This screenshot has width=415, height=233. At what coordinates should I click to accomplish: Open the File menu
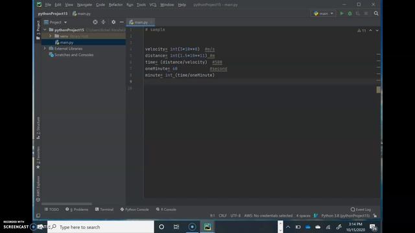(48, 5)
